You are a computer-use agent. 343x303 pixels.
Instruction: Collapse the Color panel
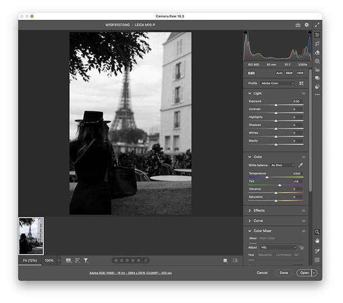click(x=250, y=157)
